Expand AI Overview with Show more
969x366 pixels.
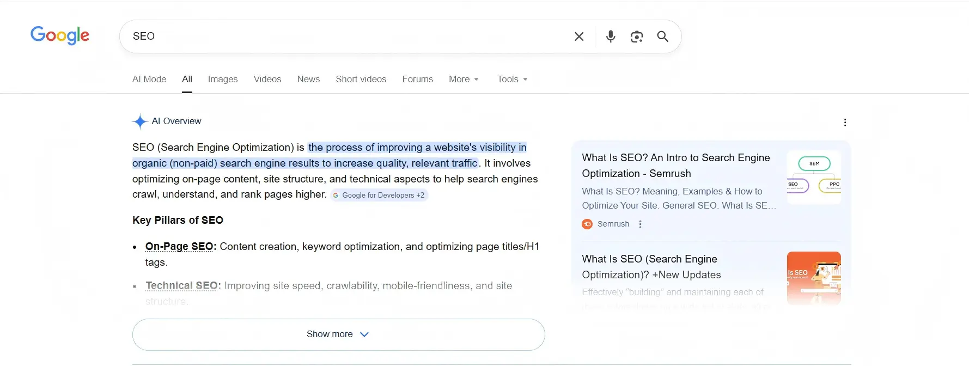click(x=338, y=334)
